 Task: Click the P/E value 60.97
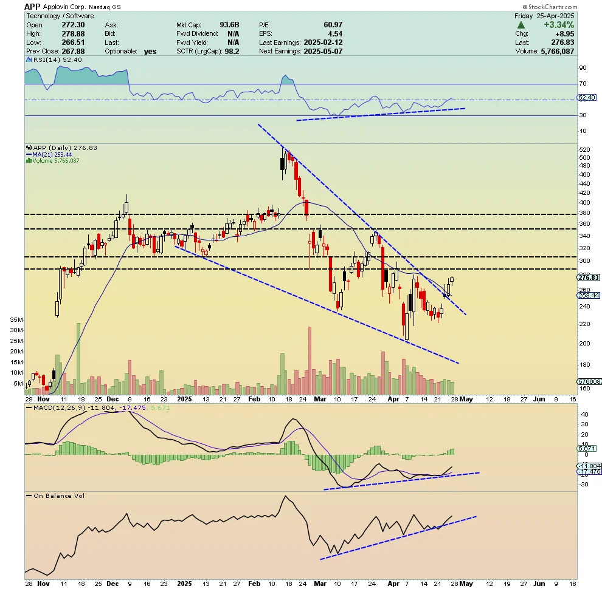click(x=333, y=25)
